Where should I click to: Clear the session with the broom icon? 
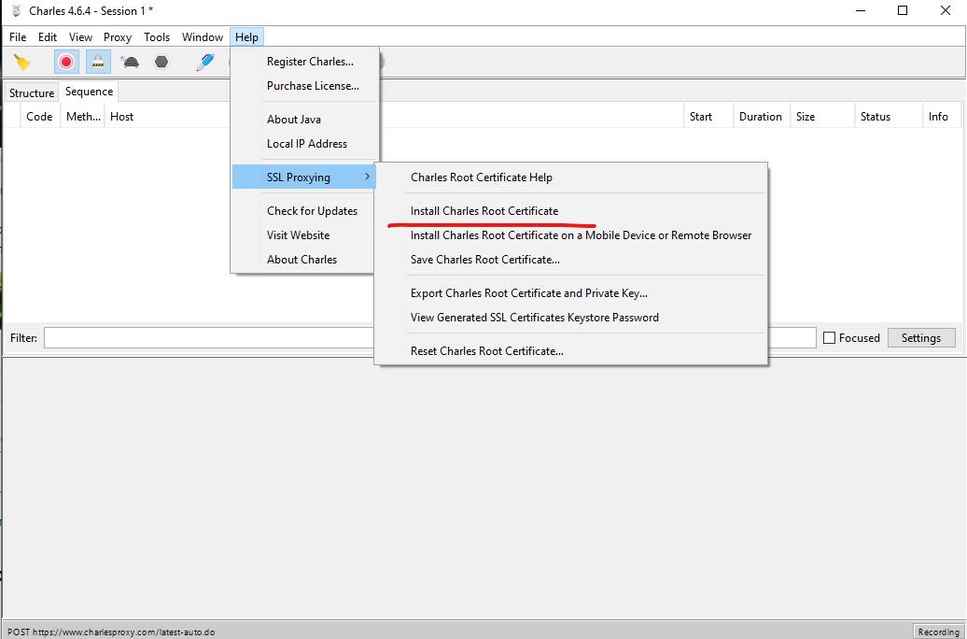(22, 62)
